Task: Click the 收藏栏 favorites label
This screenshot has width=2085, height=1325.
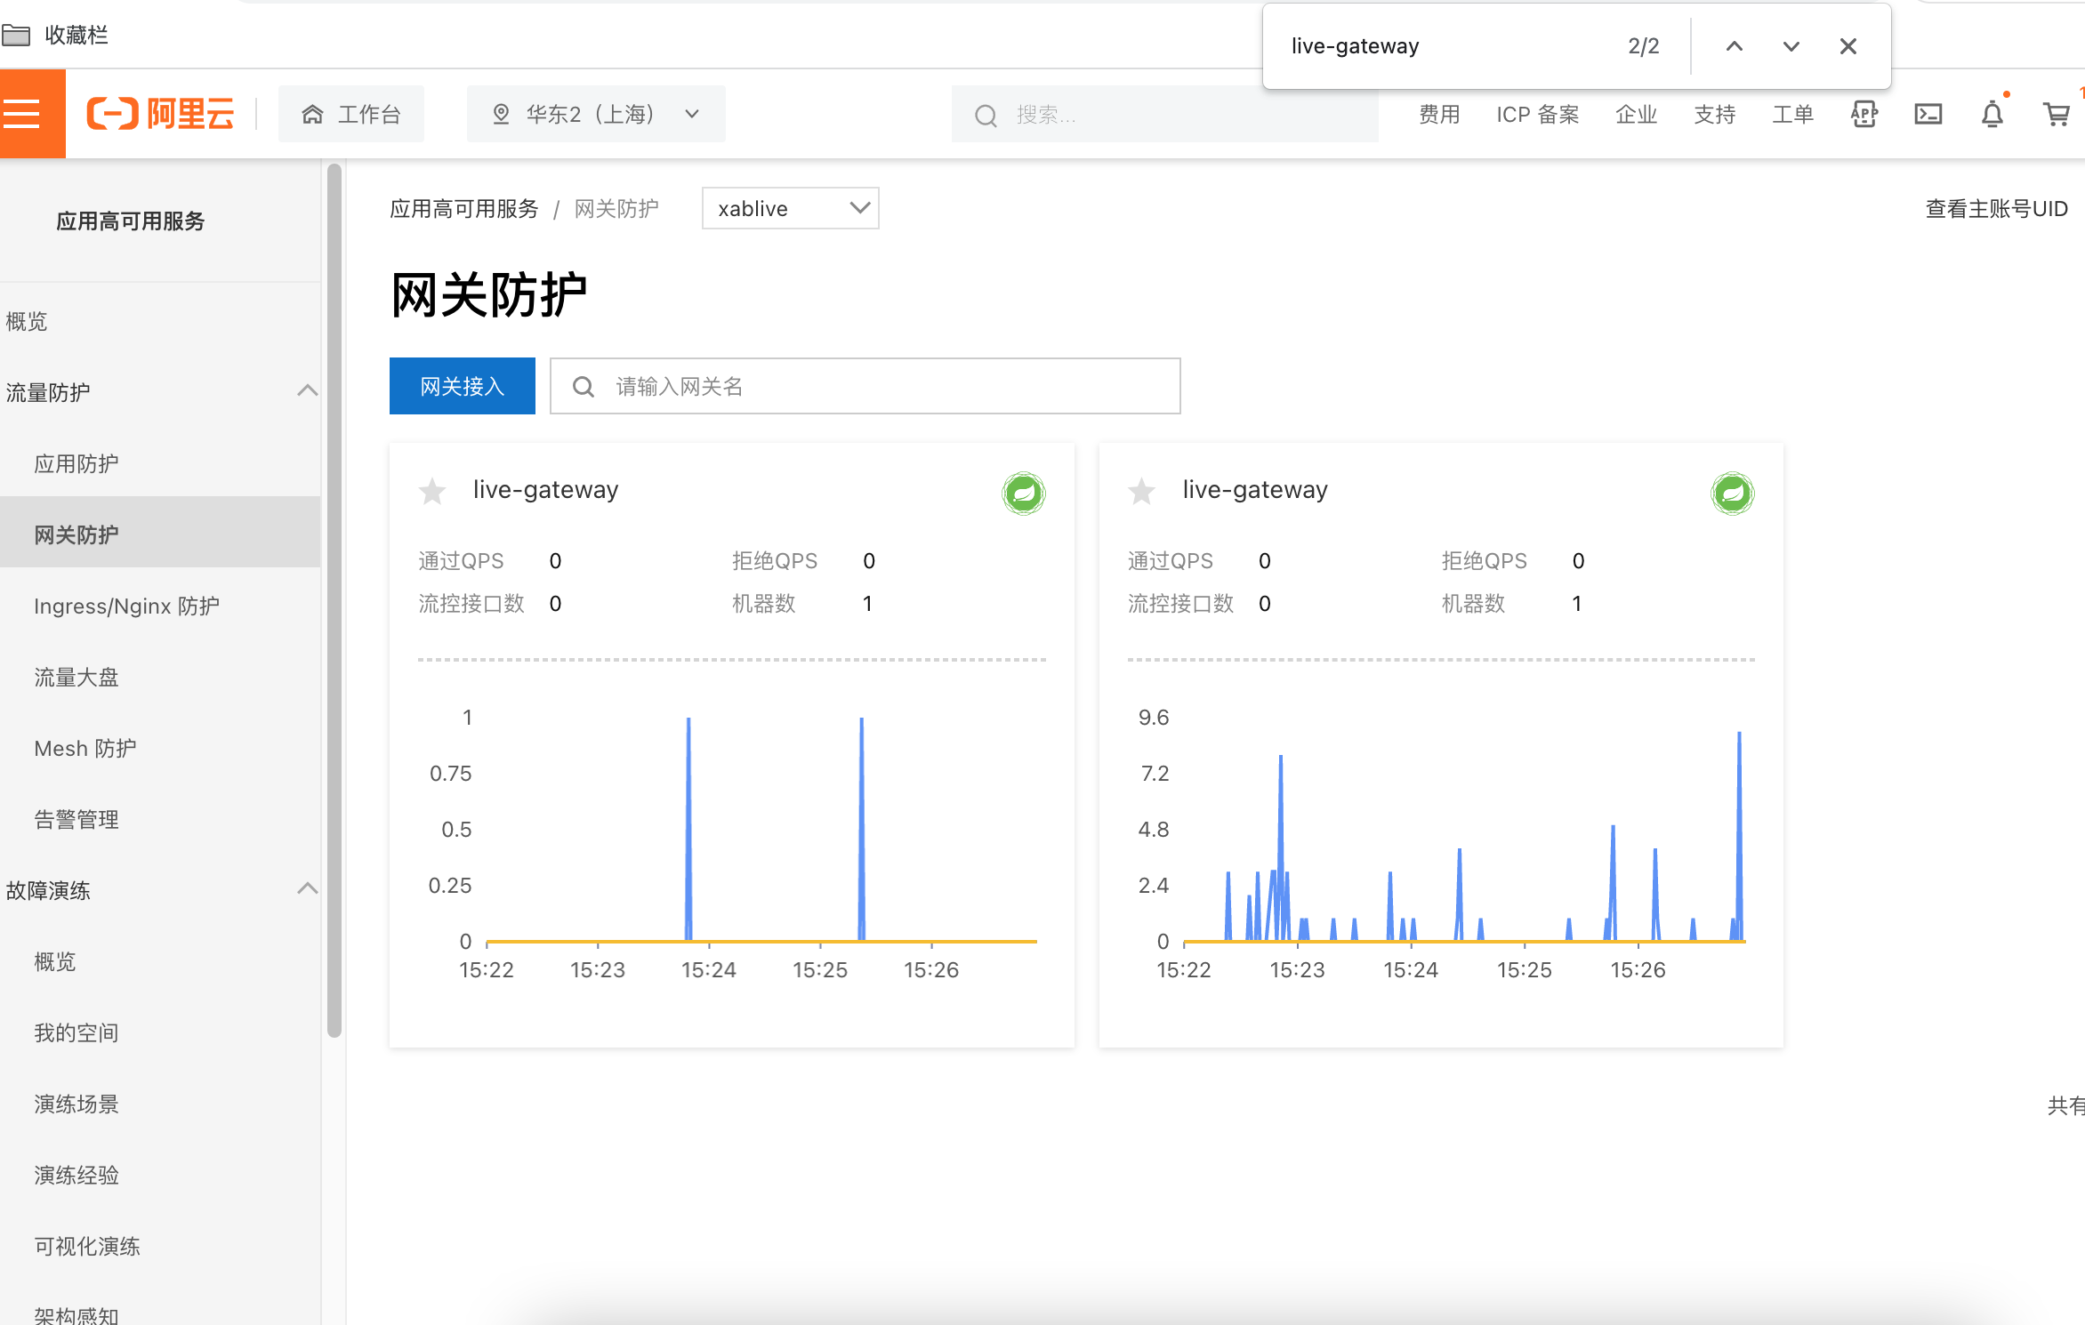Action: (76, 35)
